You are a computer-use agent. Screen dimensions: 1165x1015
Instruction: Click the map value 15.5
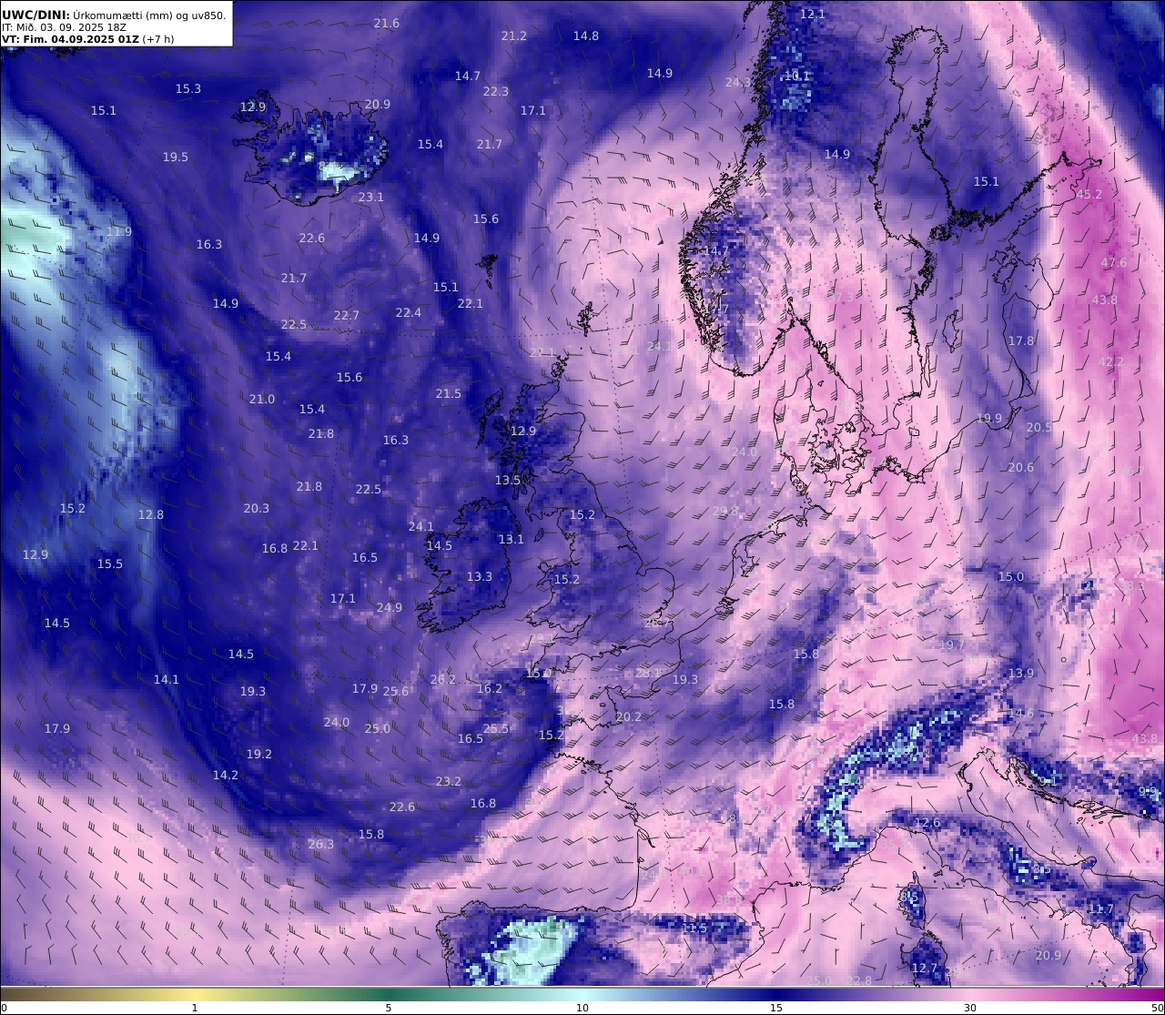[110, 563]
